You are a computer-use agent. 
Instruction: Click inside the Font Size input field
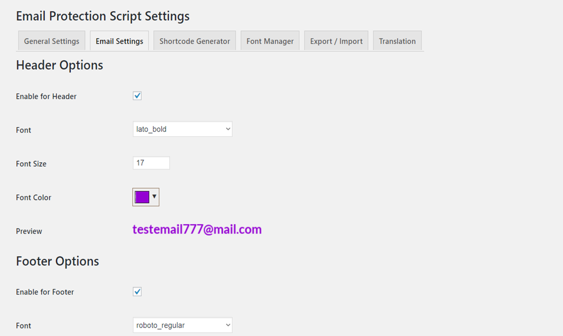[151, 163]
